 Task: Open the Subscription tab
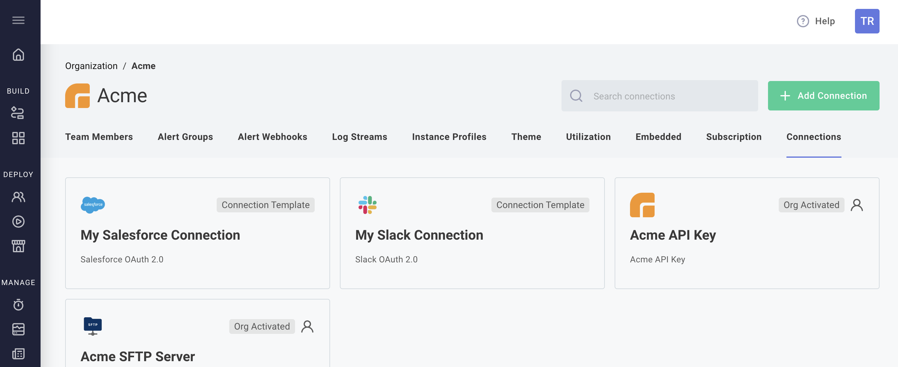734,137
